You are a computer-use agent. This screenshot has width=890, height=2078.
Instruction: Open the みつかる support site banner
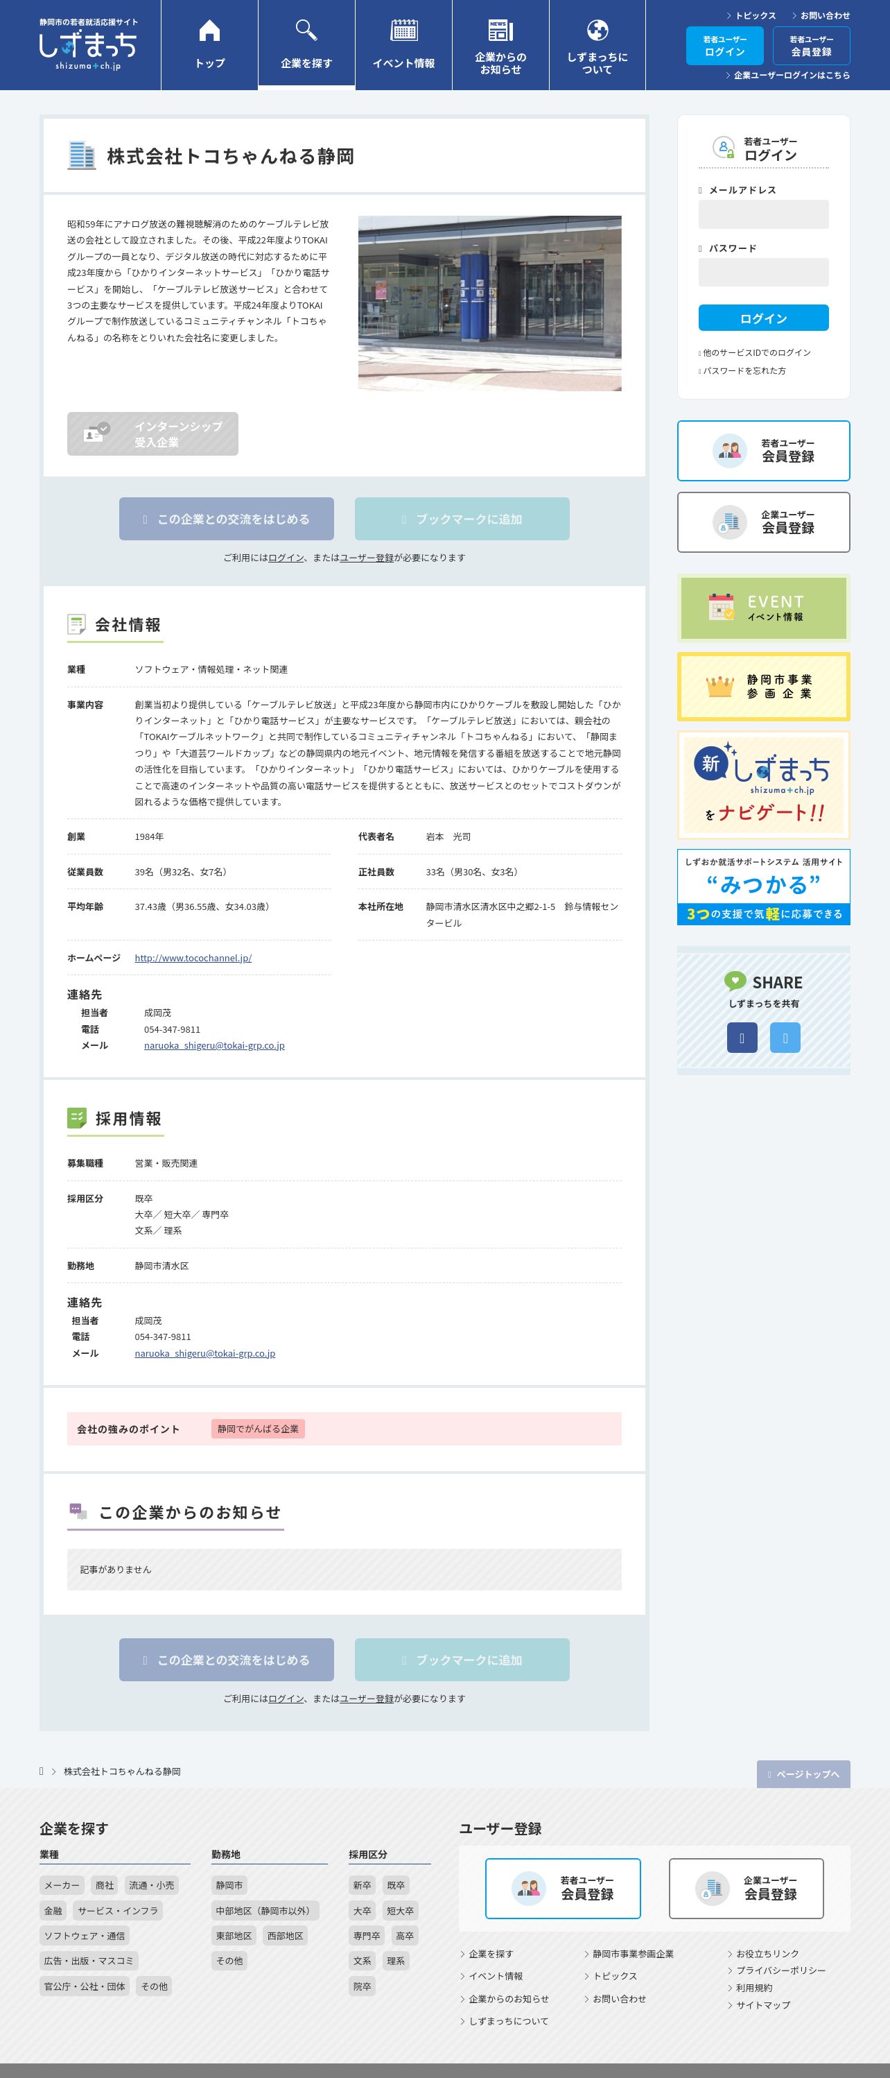tap(763, 886)
